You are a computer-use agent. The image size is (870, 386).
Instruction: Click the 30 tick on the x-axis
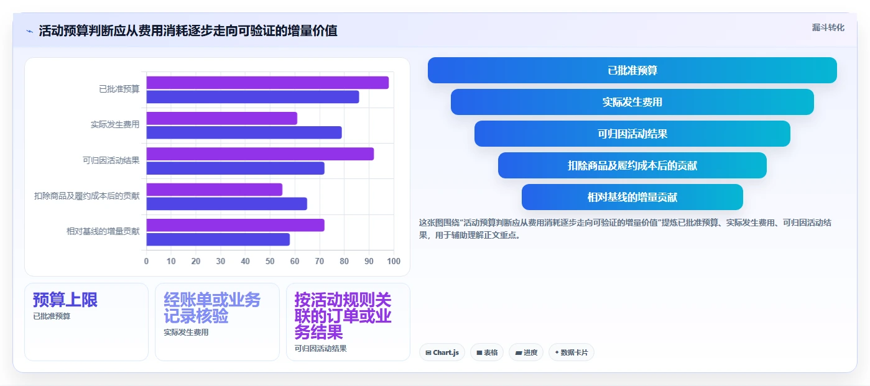(x=221, y=261)
